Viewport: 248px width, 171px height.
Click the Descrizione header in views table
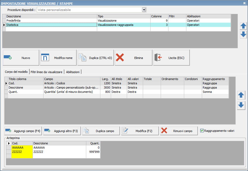point(52,16)
